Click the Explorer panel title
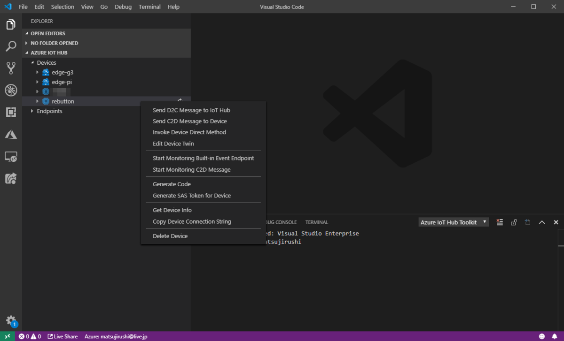Viewport: 564px width, 341px height. coord(42,21)
